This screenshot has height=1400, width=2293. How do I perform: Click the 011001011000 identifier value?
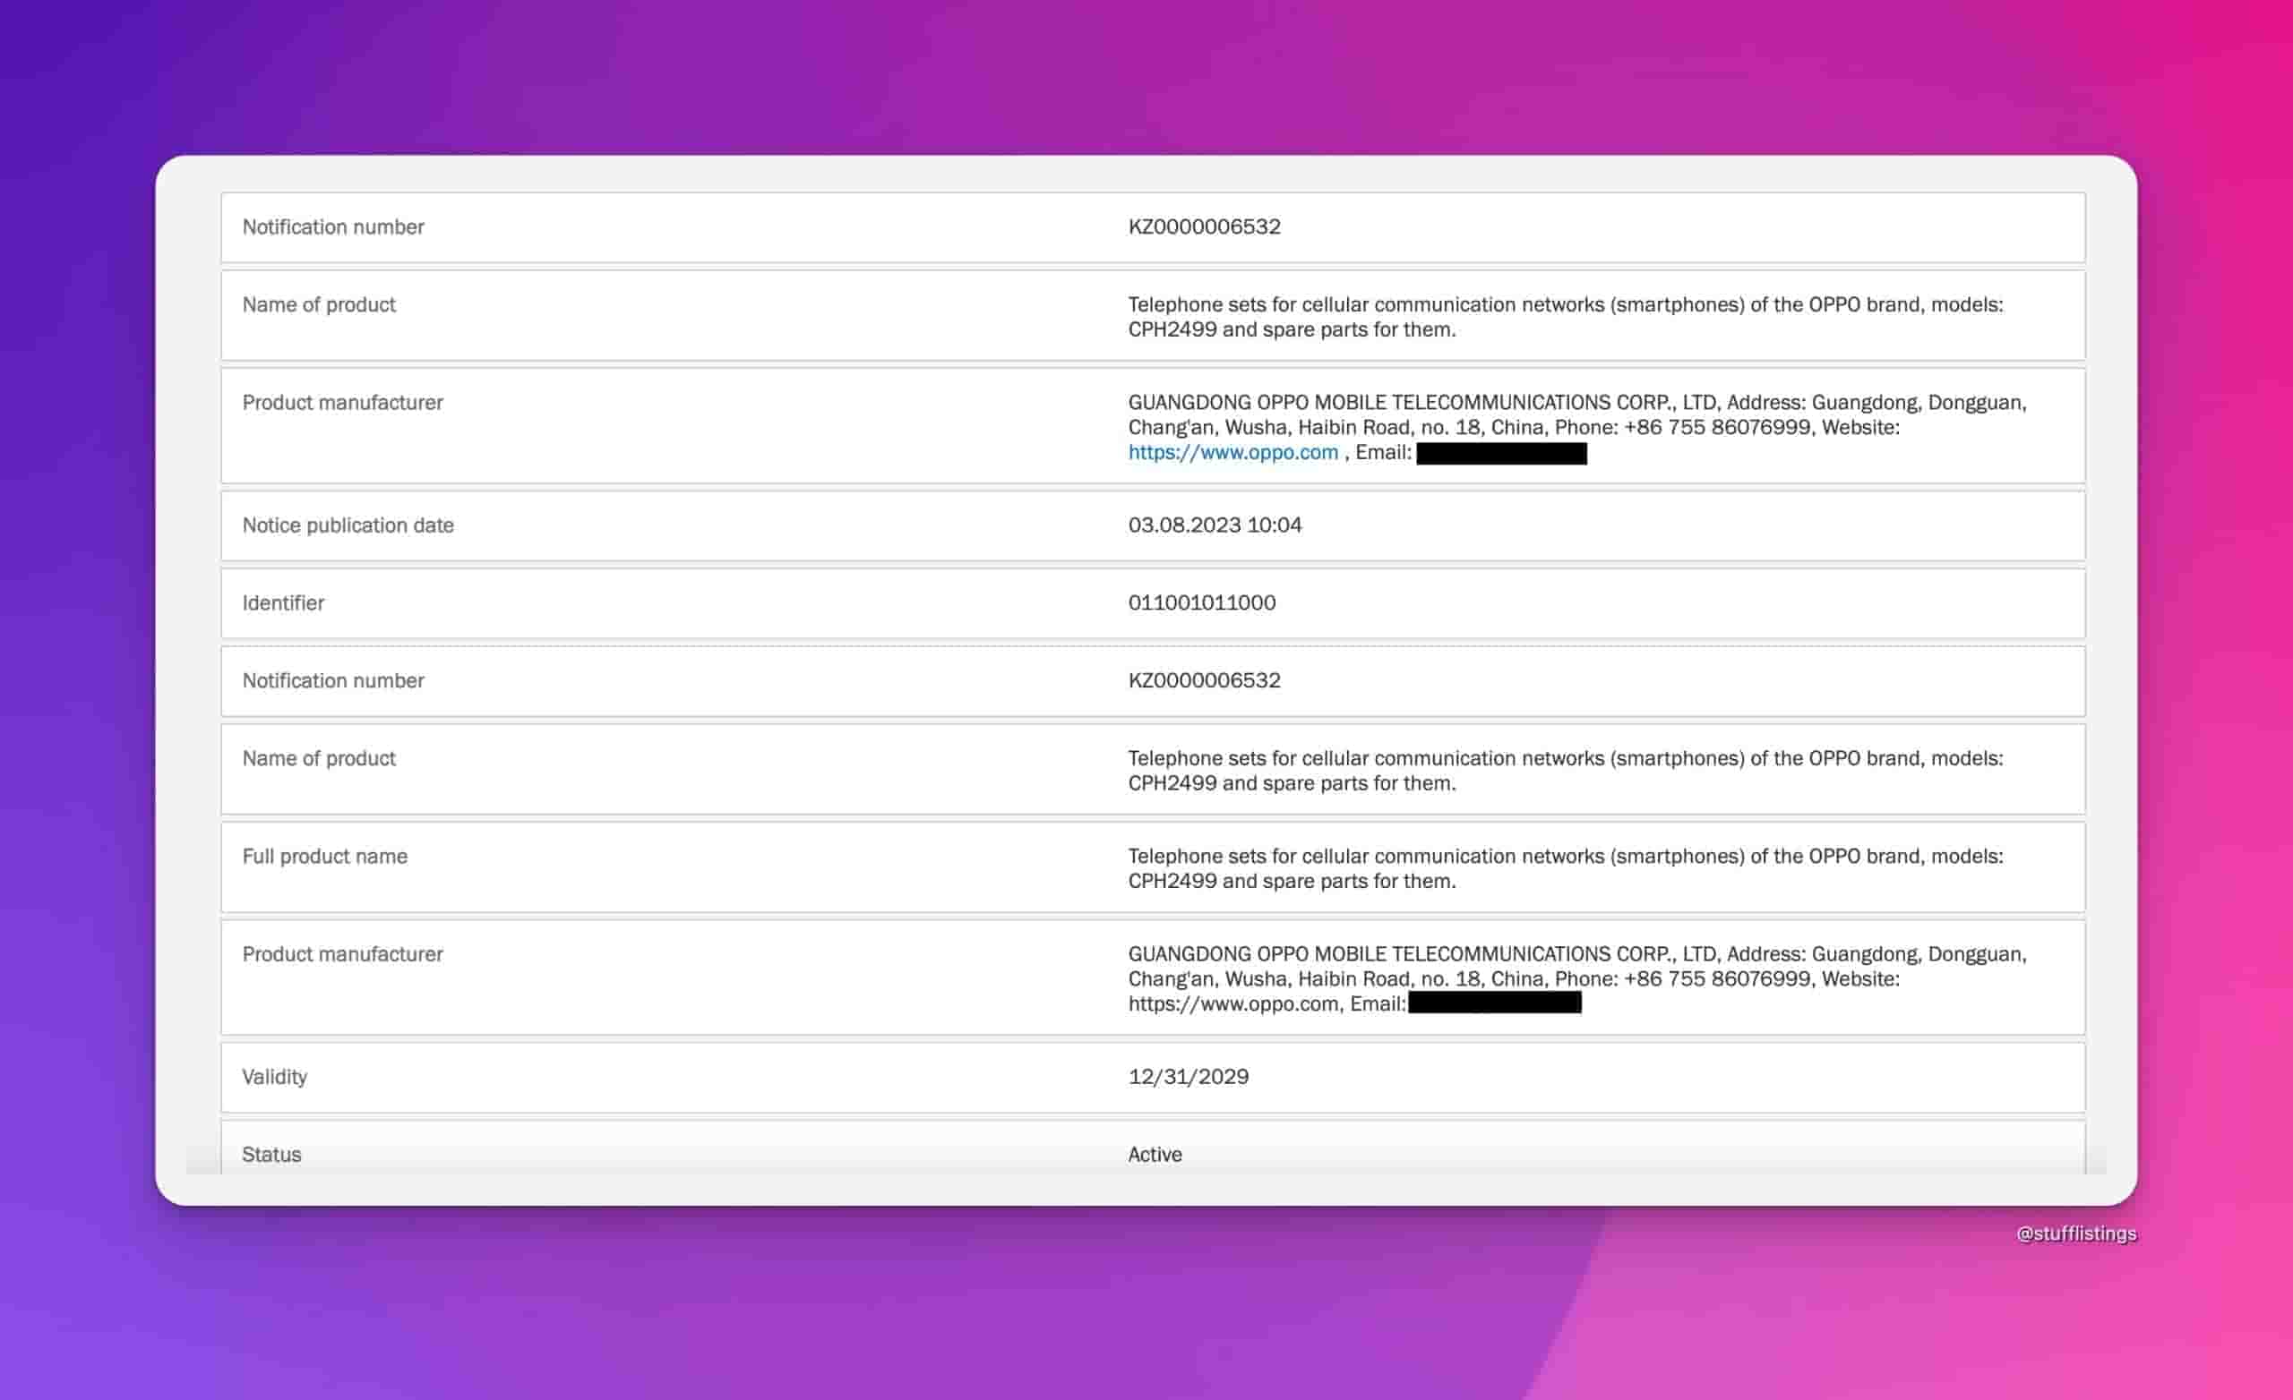pos(1200,602)
